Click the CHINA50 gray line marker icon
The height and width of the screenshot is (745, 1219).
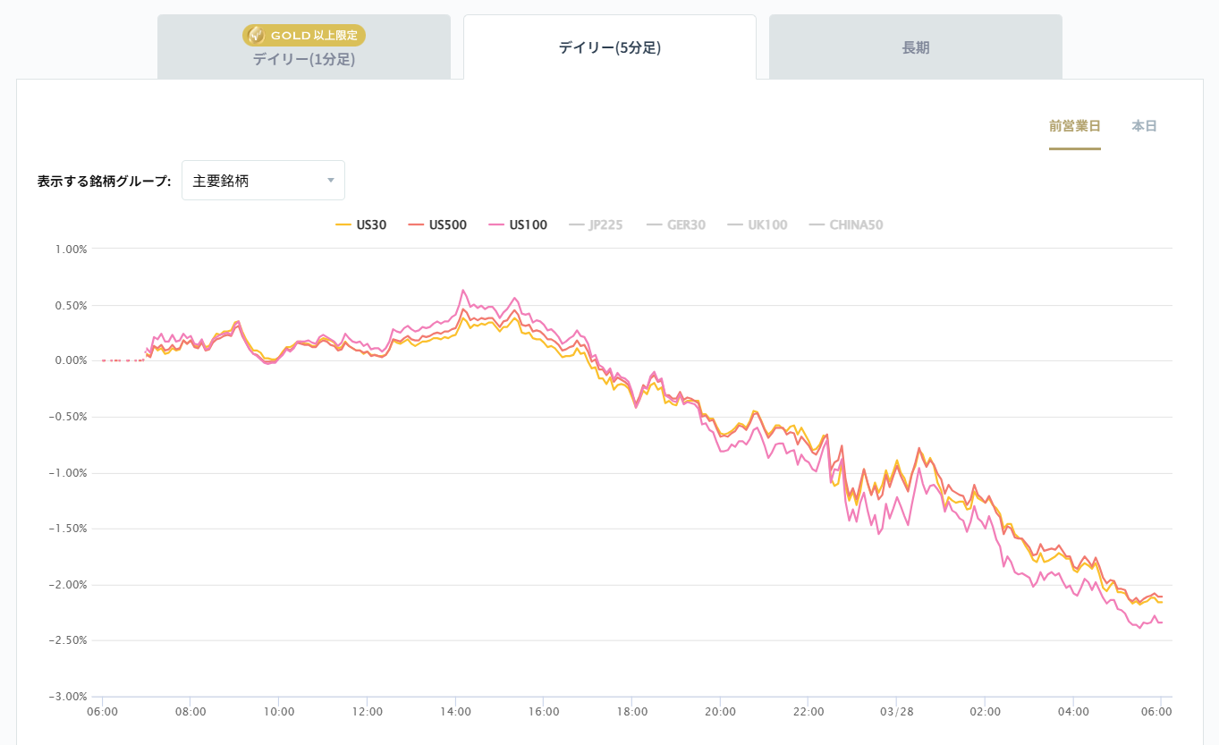817,224
